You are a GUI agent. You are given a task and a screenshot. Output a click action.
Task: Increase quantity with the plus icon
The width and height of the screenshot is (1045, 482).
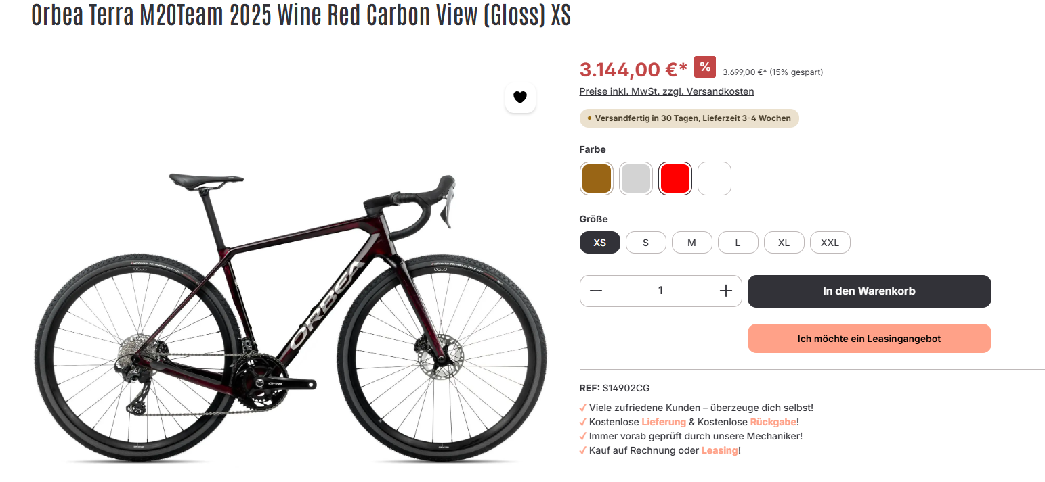pyautogui.click(x=726, y=291)
